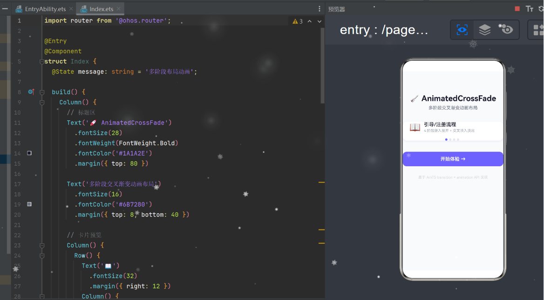Click the margin top: 80 line
544x300 pixels.
111,163
